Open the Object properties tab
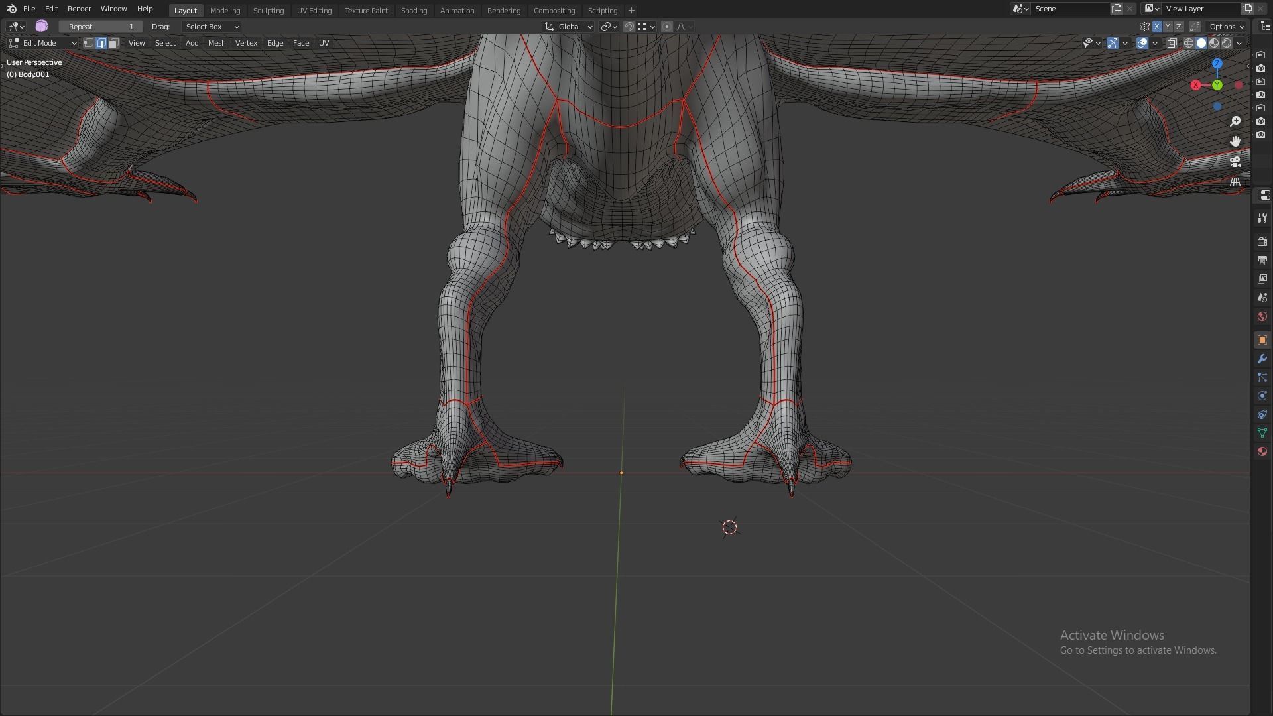 [1262, 340]
